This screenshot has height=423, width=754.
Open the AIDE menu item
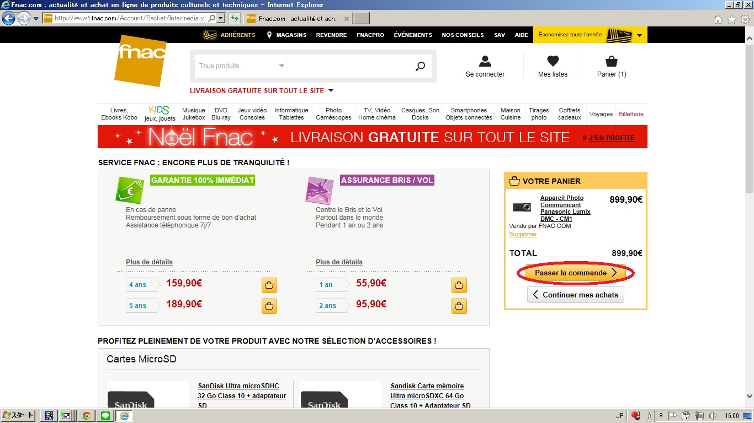(522, 35)
